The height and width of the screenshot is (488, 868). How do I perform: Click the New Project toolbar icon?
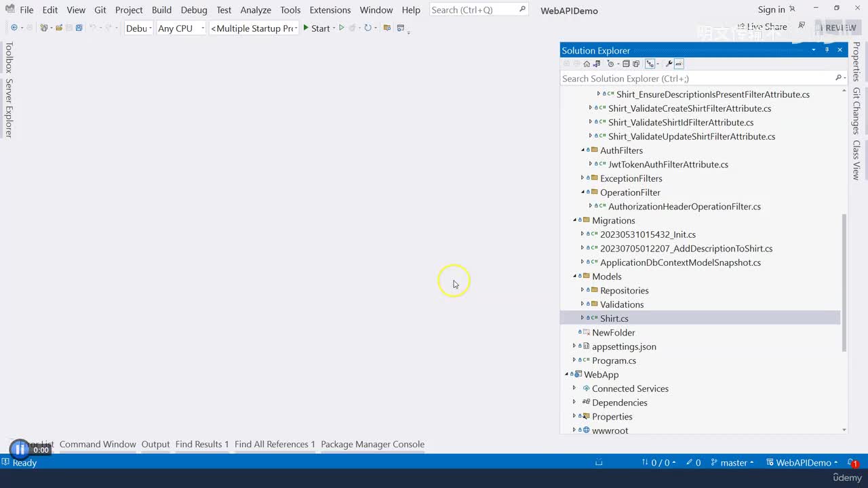(44, 28)
